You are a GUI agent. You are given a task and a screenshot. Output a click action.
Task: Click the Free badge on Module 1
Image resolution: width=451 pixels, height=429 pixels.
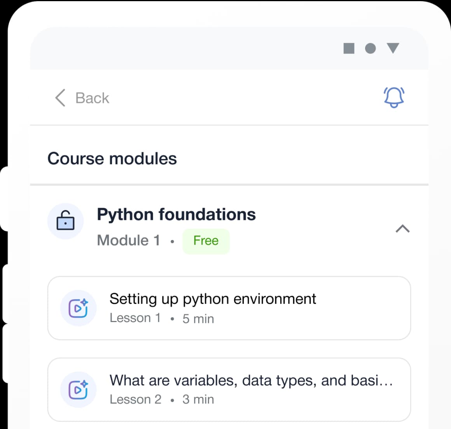coord(206,241)
